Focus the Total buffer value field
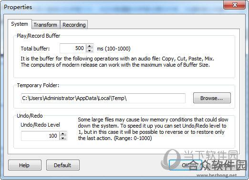Viewport: 249px width, 180px height. (73, 48)
